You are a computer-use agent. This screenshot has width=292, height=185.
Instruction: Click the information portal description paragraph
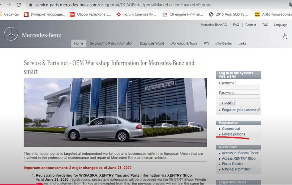[x=113, y=156]
